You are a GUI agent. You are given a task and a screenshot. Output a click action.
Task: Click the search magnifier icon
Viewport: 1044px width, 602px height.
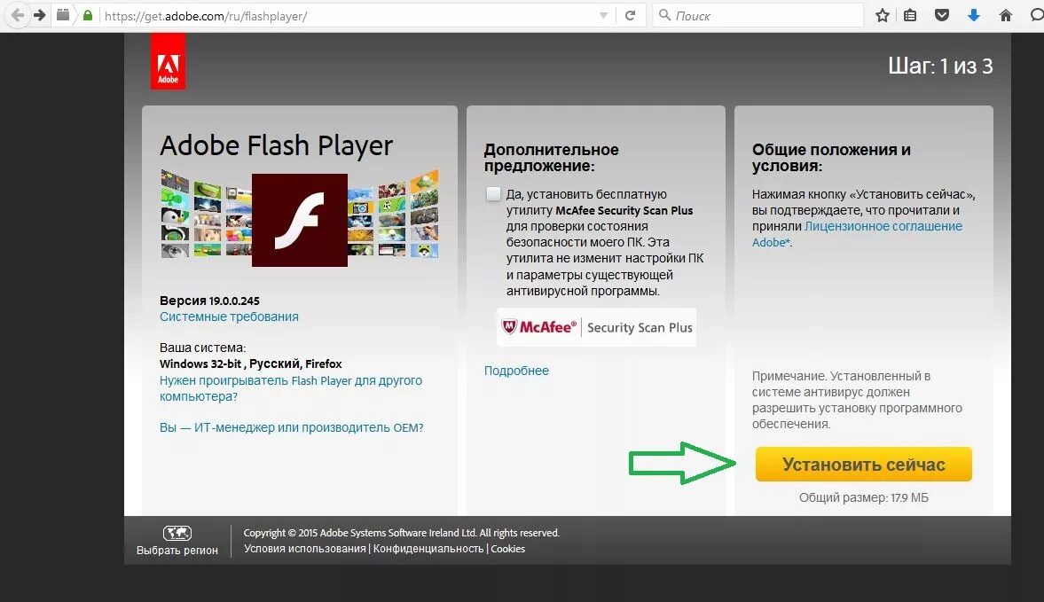[x=664, y=15]
